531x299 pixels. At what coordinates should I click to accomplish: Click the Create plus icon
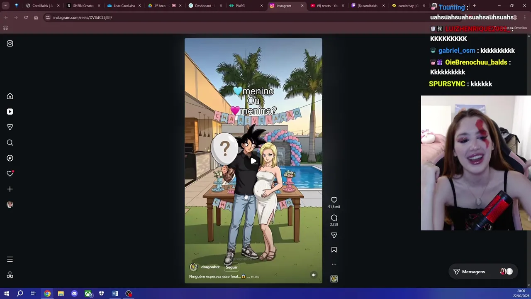click(10, 189)
